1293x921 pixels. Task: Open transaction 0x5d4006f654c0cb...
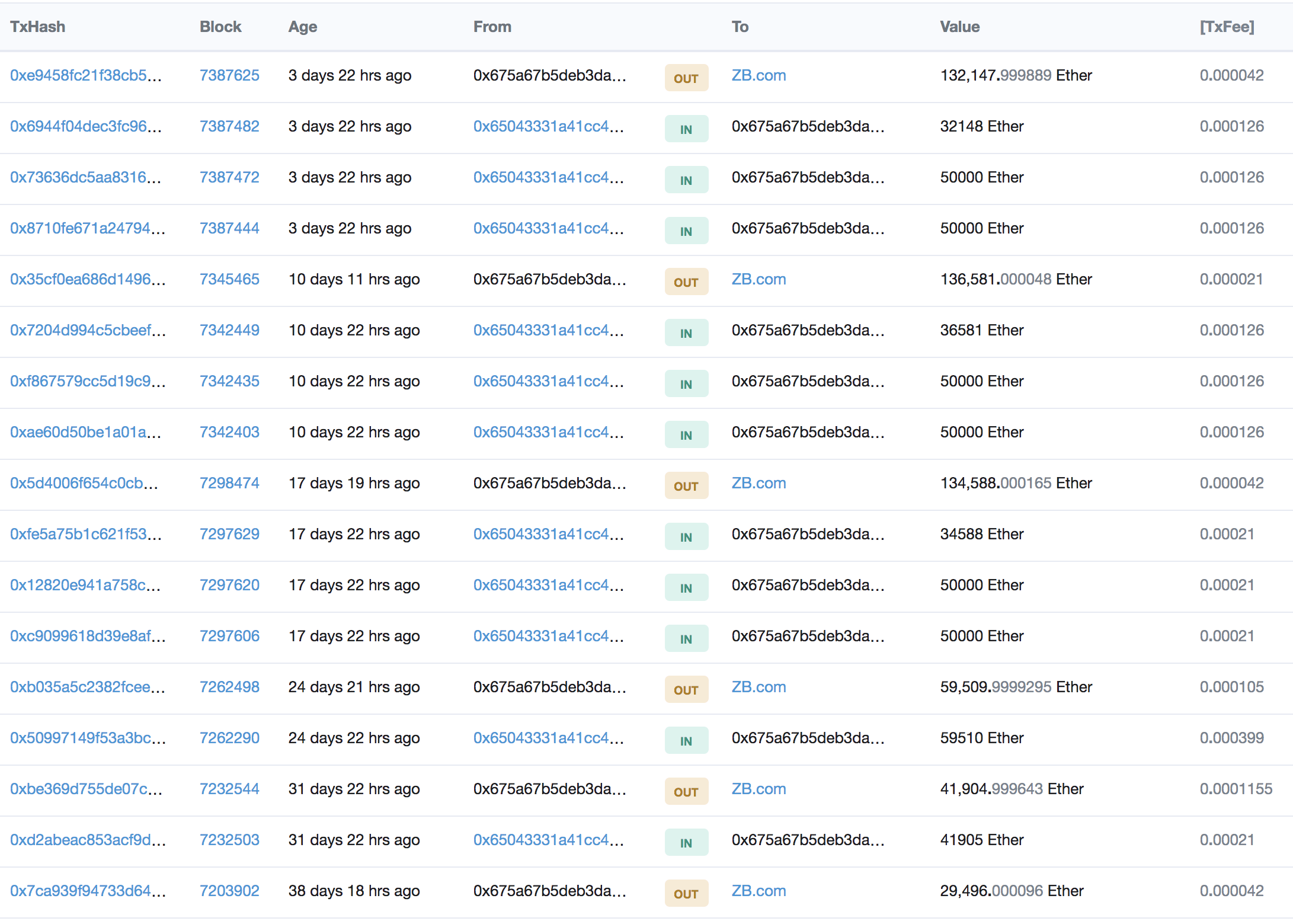tap(84, 483)
